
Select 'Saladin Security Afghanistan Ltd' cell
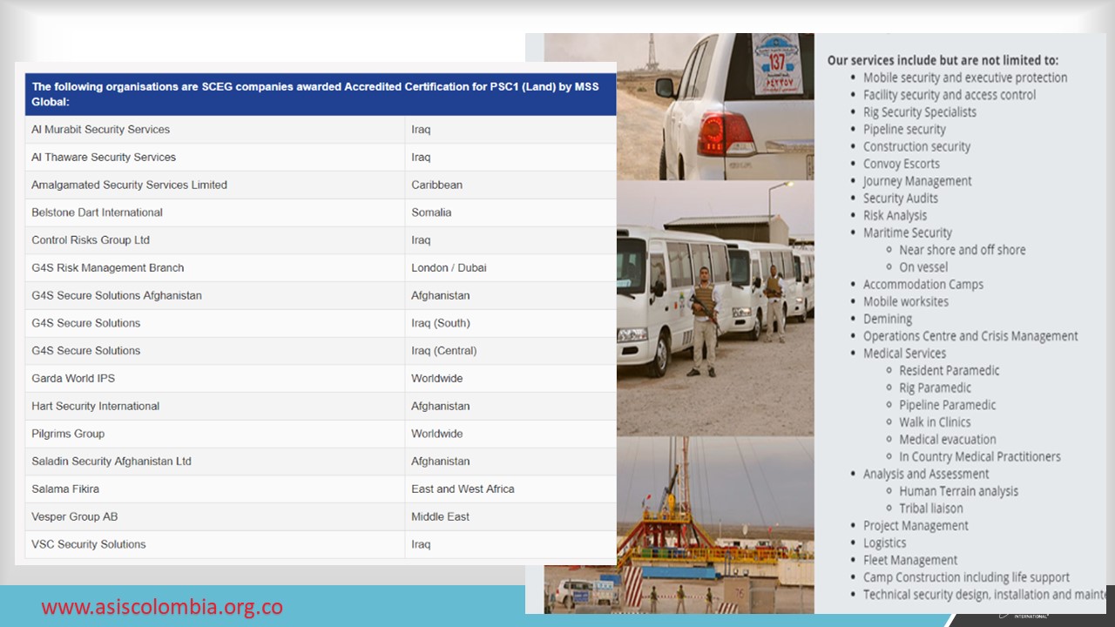(215, 462)
